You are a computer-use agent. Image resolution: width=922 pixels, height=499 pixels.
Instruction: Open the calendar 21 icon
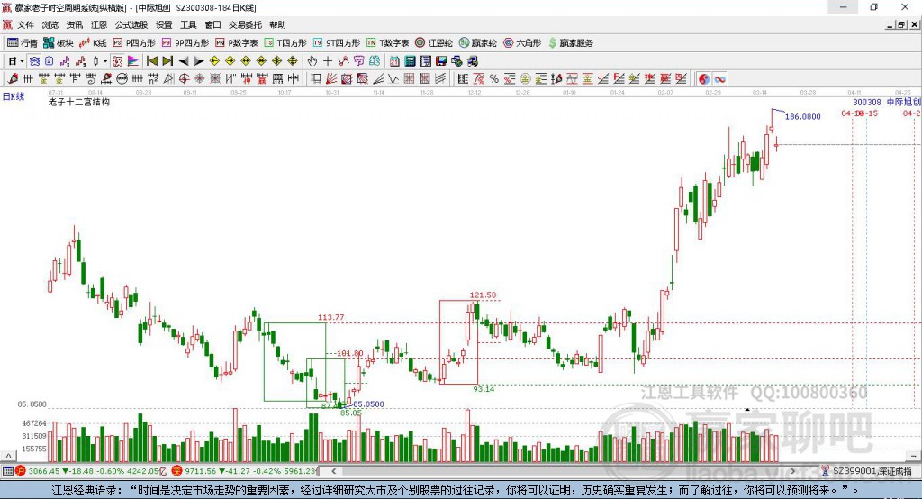394,61
